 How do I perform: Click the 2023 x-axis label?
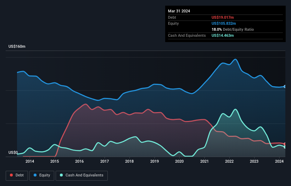(254, 161)
